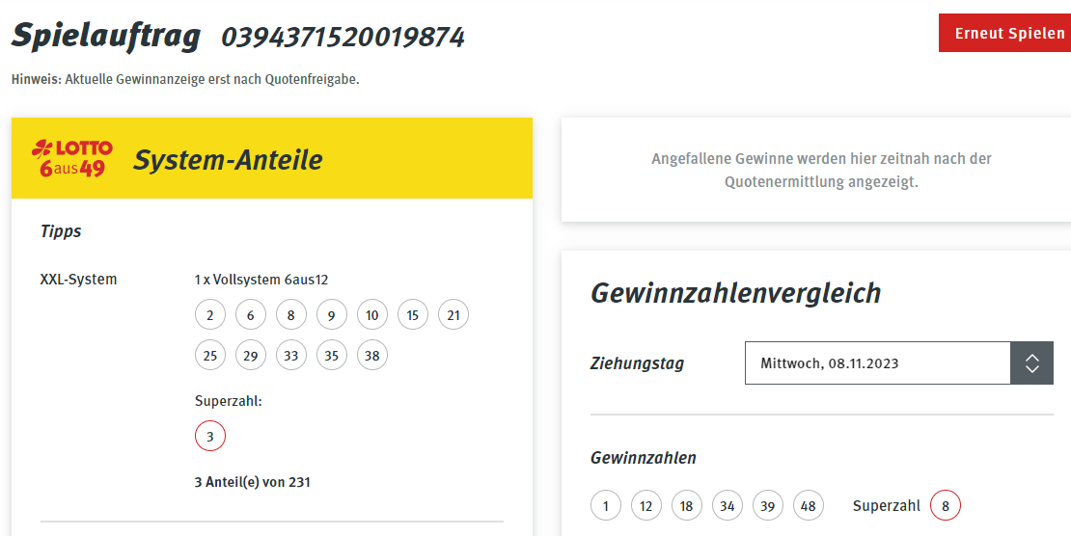Click the System-Anteile yellow header
The image size is (1071, 536).
point(272,158)
